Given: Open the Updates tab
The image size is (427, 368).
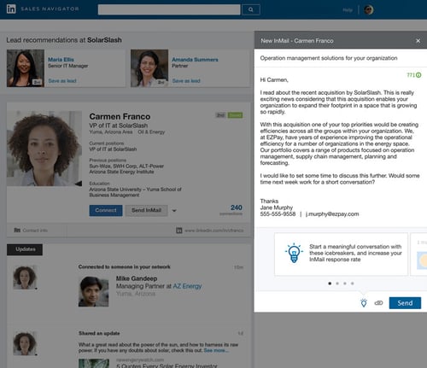Looking at the screenshot, I should (x=25, y=249).
